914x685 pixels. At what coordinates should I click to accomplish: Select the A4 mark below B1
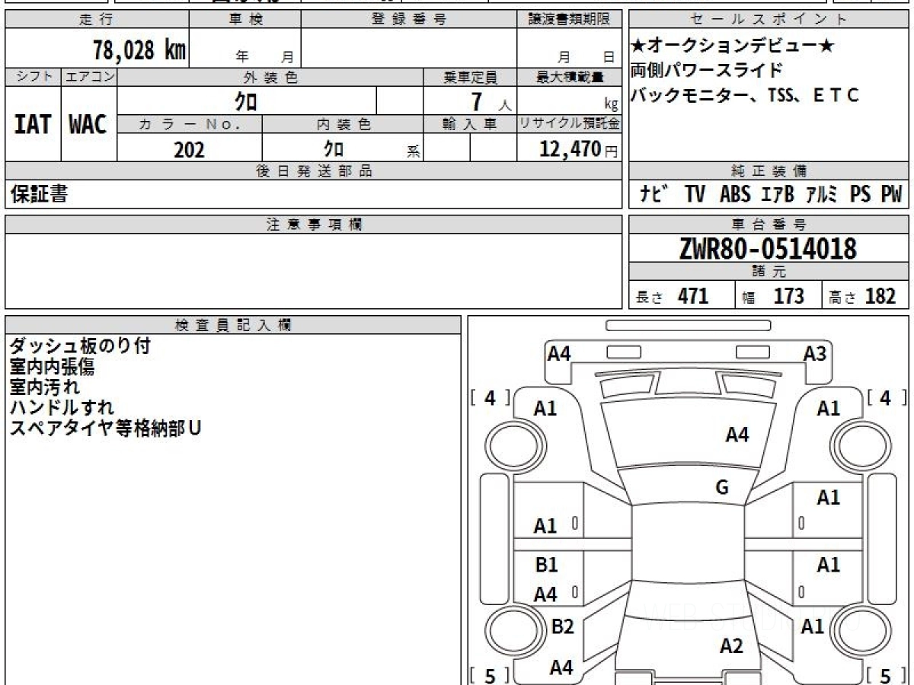tap(545, 594)
